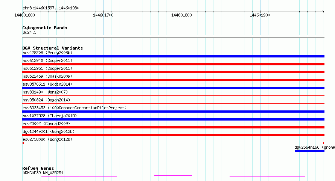Screen dimensions: 335x181
Task: Select the thin red line under nsv831490
Action: tap(173, 95)
